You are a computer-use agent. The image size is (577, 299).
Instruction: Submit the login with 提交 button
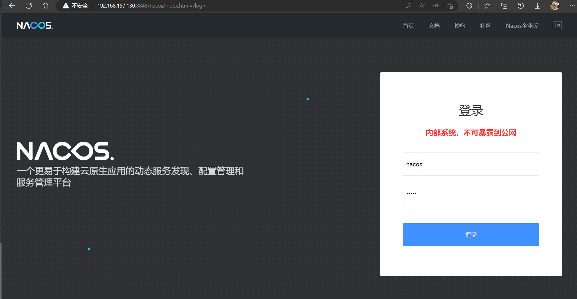[x=471, y=235]
